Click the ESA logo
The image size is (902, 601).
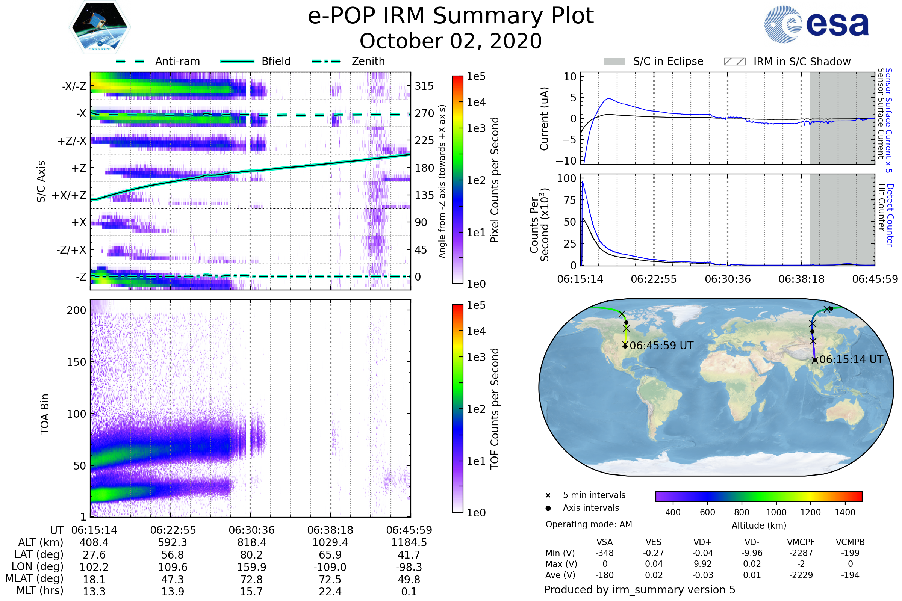[x=816, y=24]
